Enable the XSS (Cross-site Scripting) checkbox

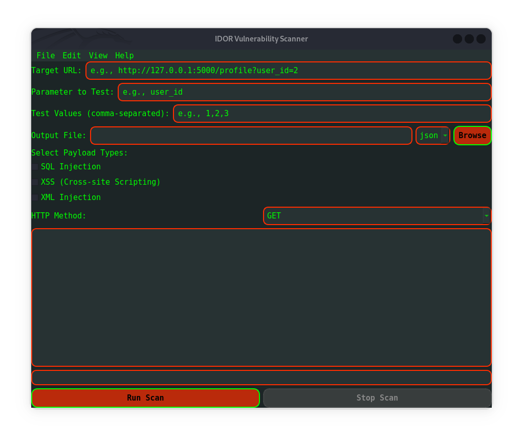35,182
